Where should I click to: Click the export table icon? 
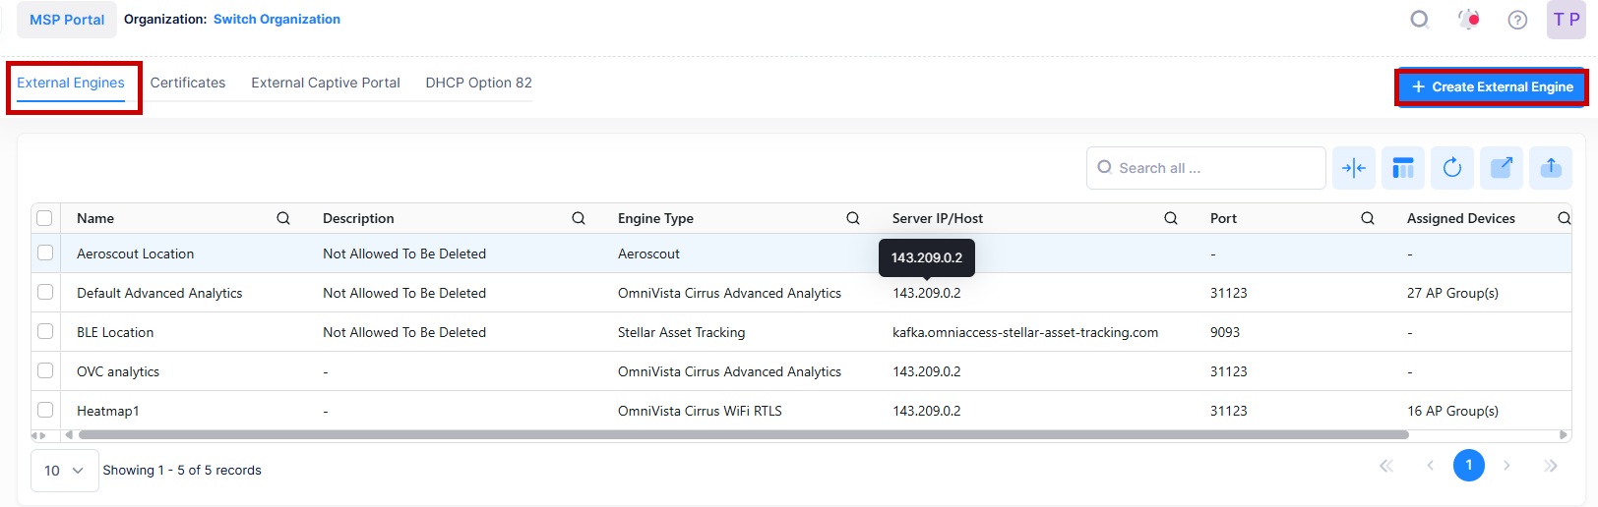(x=1502, y=168)
